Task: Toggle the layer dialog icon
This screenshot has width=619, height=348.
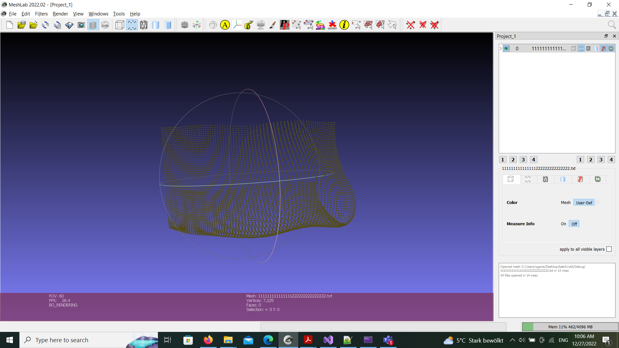Action: pos(93,25)
